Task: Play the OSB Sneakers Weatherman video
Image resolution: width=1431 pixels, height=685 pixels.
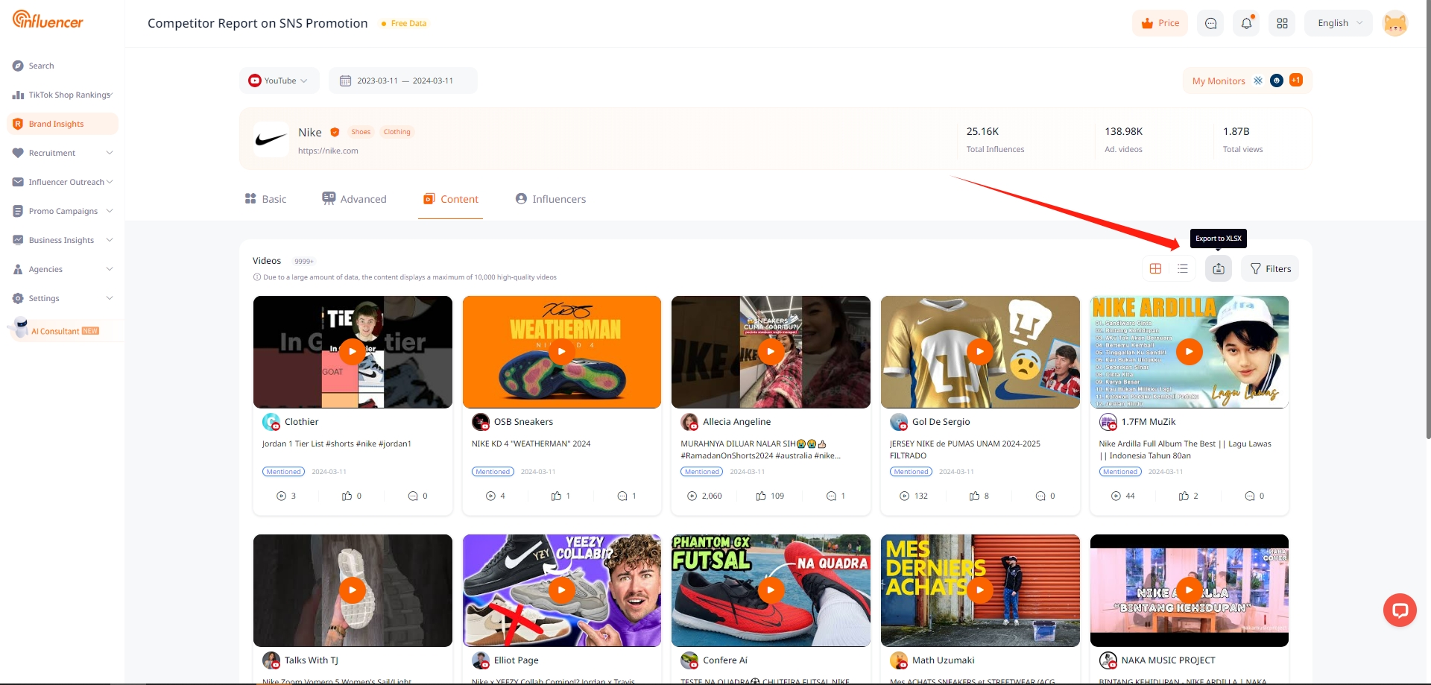Action: (x=561, y=352)
